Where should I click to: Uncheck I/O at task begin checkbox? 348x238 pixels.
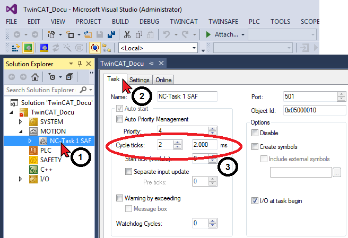click(x=255, y=201)
